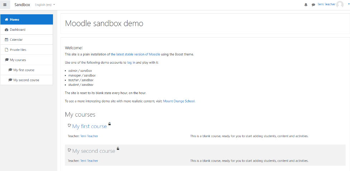The width and height of the screenshot is (350, 171).
Task: Click the student / sandbox account text
Action: 81,85
